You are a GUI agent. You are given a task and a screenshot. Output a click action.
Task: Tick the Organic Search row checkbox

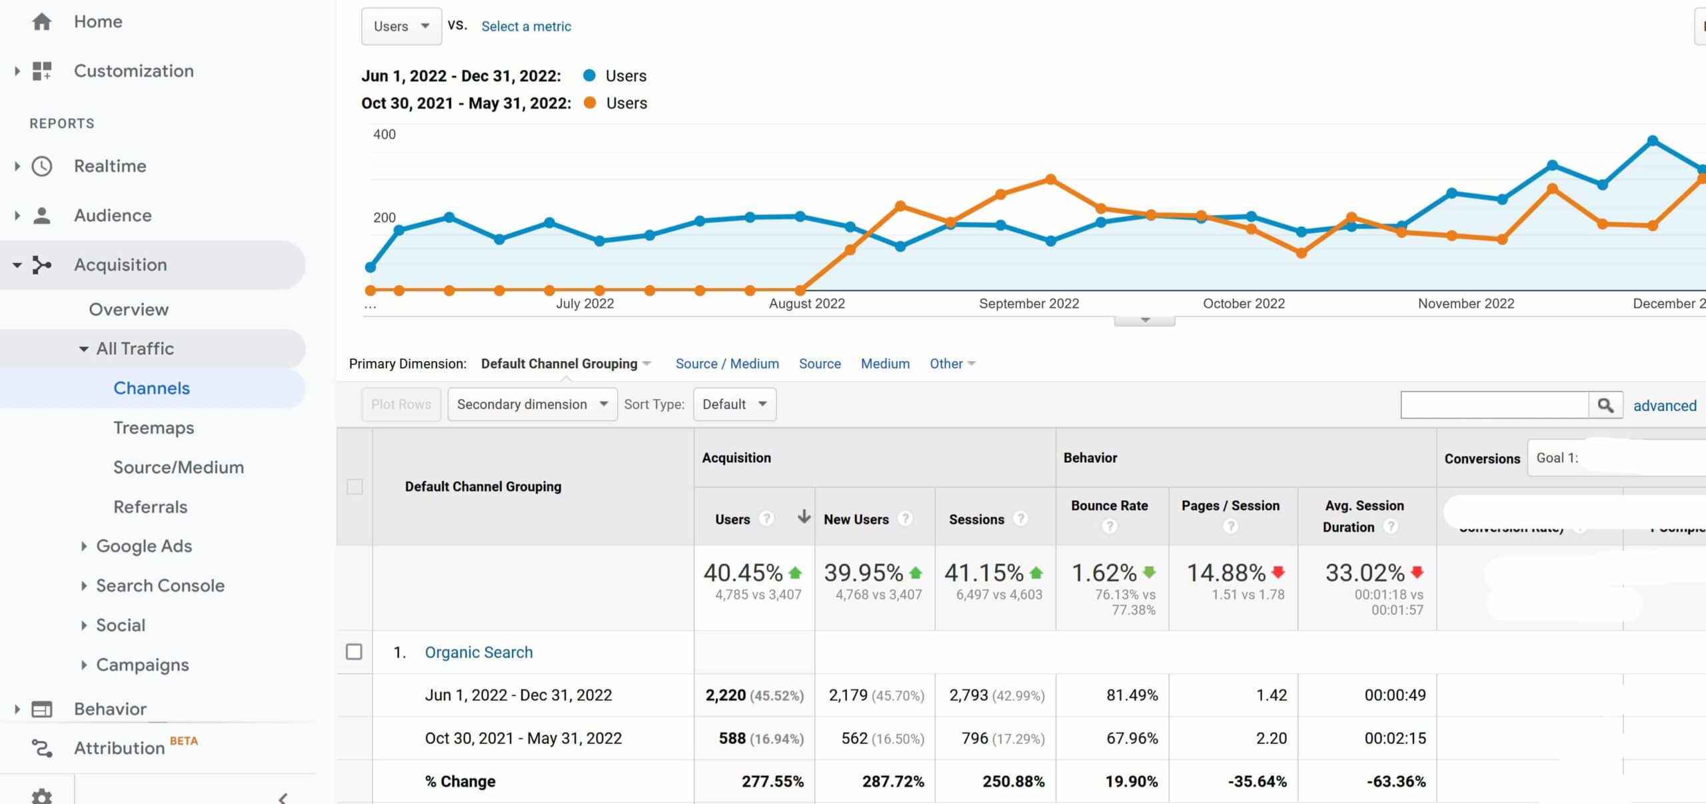(354, 651)
